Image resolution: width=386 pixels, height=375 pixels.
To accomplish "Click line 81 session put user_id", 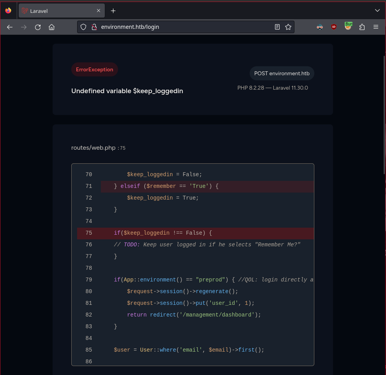I will point(190,303).
